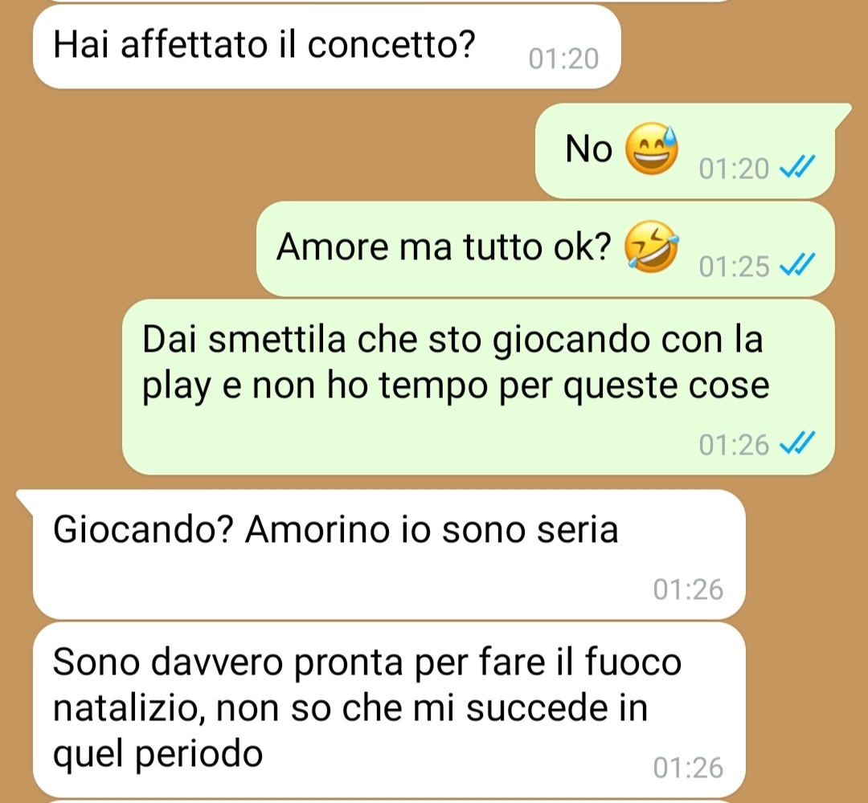This screenshot has height=803, width=868.
Task: Select message about fuoco natalizio
Action: 389,710
